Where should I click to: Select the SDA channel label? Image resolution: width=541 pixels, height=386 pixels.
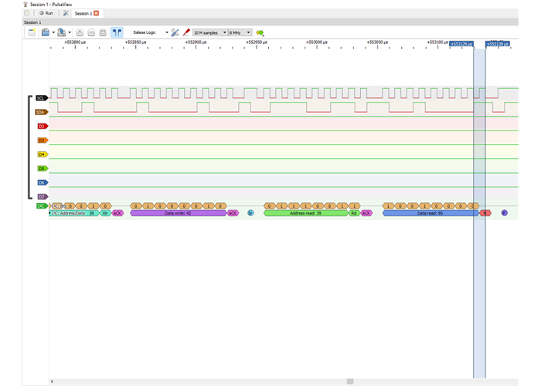[41, 112]
